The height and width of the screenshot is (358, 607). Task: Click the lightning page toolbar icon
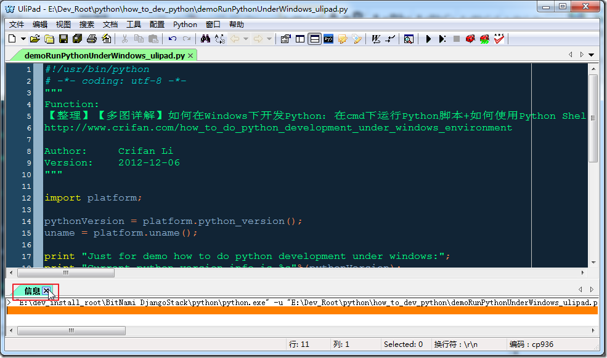coord(106,39)
